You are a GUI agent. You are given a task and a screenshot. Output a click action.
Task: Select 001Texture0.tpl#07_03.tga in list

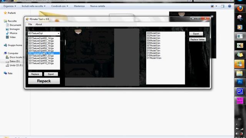pyautogui.click(x=41, y=56)
